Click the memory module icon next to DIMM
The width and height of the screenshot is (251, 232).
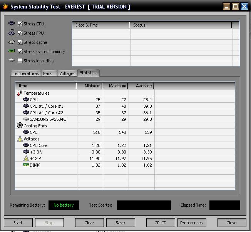tap(26, 165)
